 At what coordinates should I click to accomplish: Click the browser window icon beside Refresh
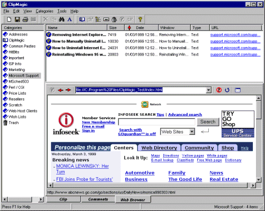(237, 90)
